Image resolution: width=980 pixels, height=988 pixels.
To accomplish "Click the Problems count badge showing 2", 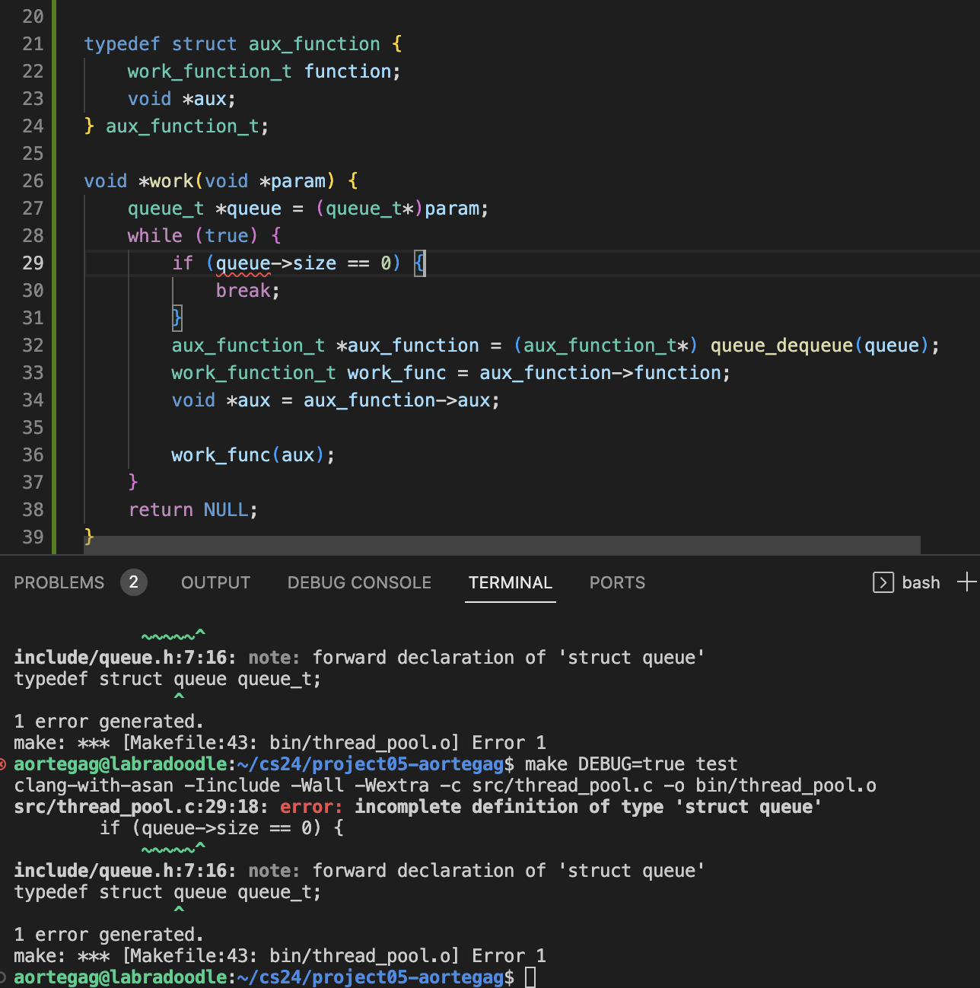I will [133, 582].
